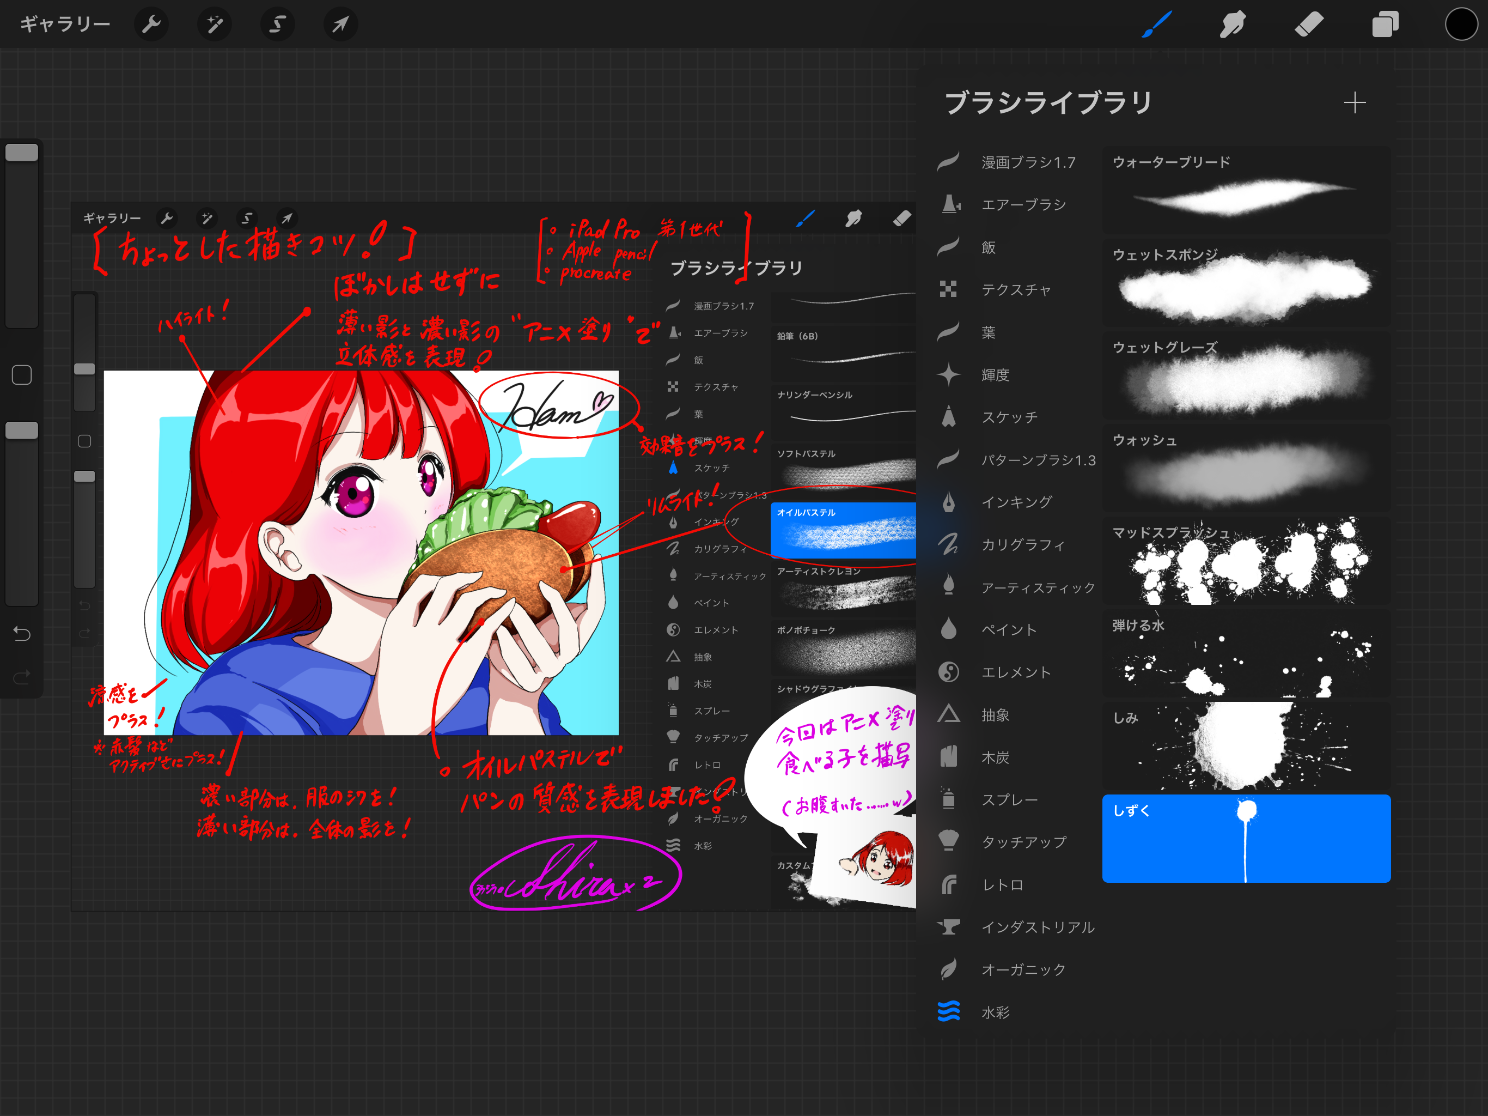Open the レトロ brush set
The image size is (1488, 1116).
1016,884
